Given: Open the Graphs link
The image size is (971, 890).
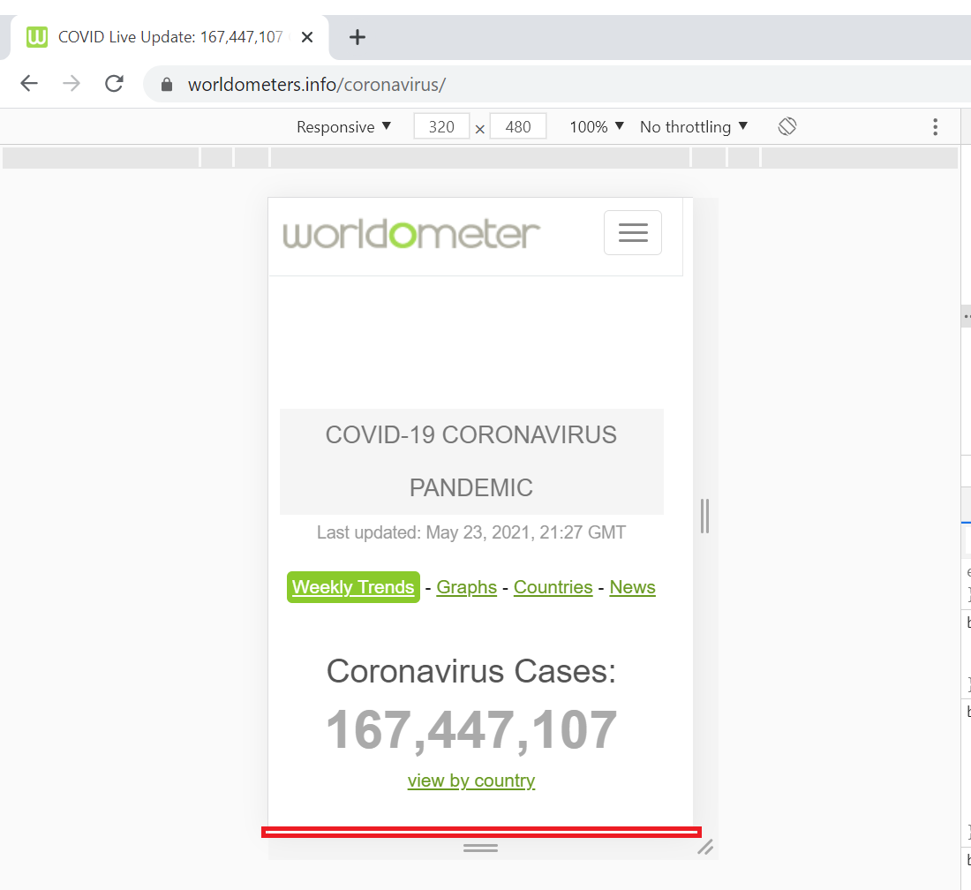Looking at the screenshot, I should [466, 586].
